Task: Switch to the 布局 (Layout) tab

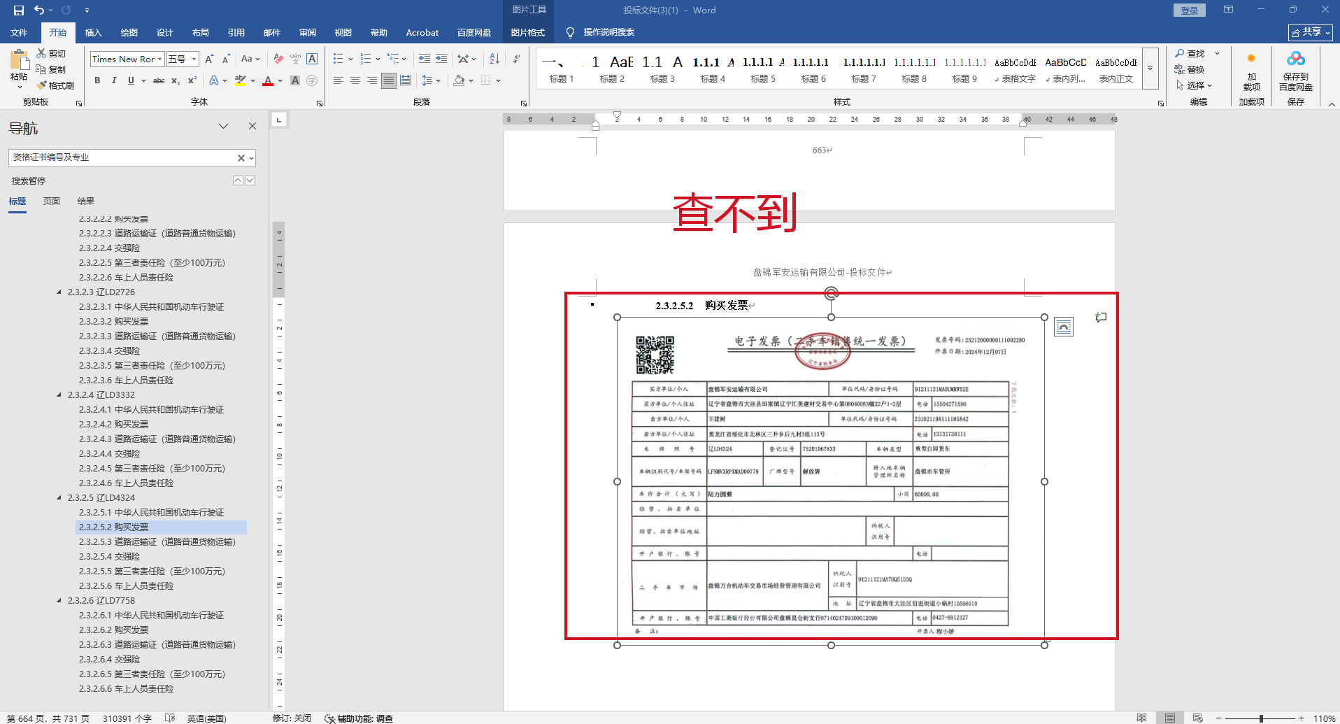Action: click(201, 33)
